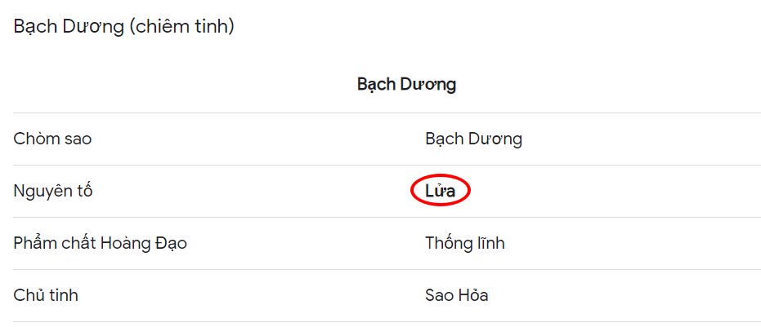This screenshot has width=761, height=327.
Task: Open the Thống lĩnh value
Action: (465, 243)
